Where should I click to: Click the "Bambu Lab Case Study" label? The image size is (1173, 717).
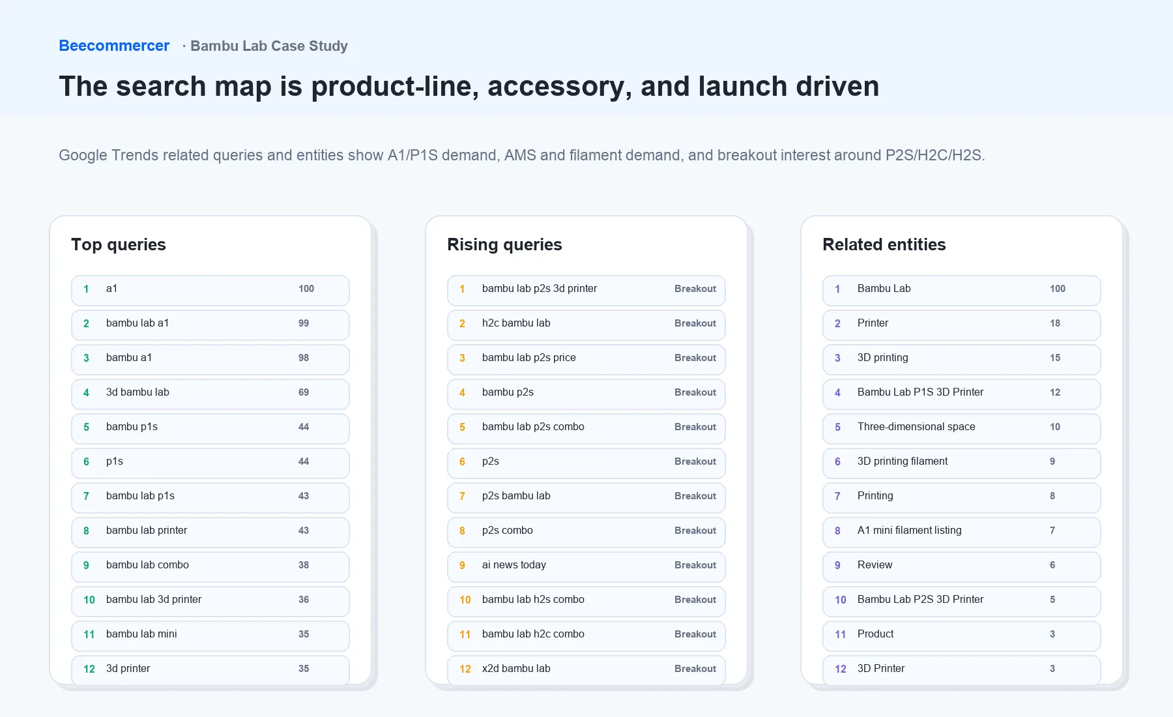coord(269,46)
